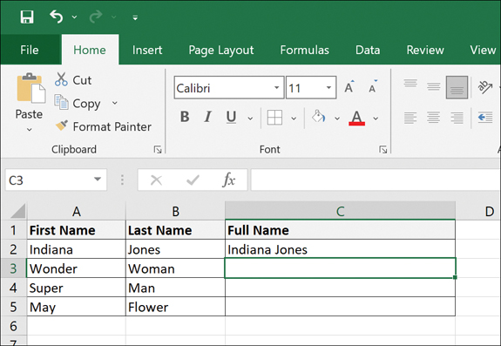501x346 pixels.
Task: Apply red Font Color
Action: click(x=356, y=118)
